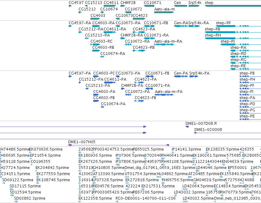Select the CG15213-RA transcript label
Viewport: 261px width, 203px height.
tap(97, 35)
